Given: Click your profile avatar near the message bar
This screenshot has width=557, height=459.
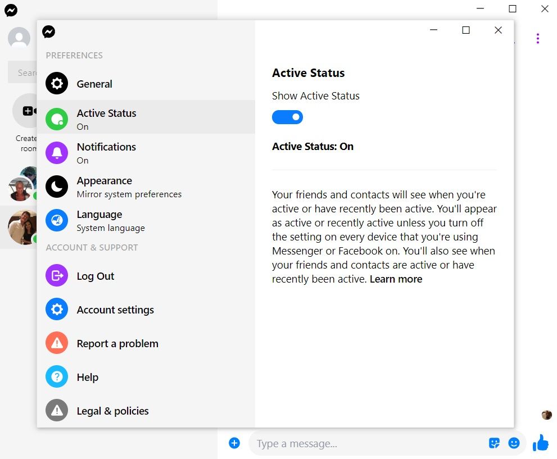Looking at the screenshot, I should point(546,415).
